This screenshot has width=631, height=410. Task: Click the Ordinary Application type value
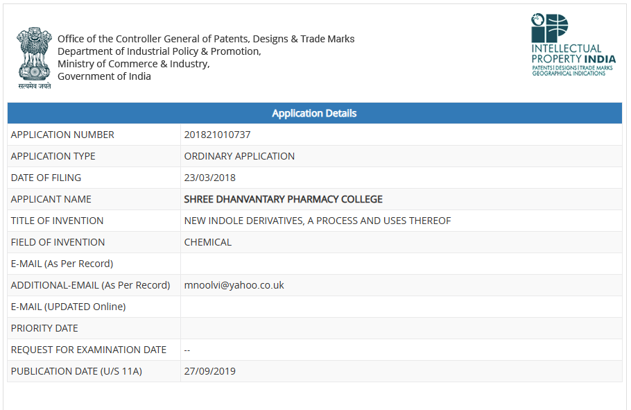pyautogui.click(x=239, y=156)
